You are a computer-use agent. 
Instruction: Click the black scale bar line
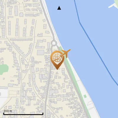(23, 114)
